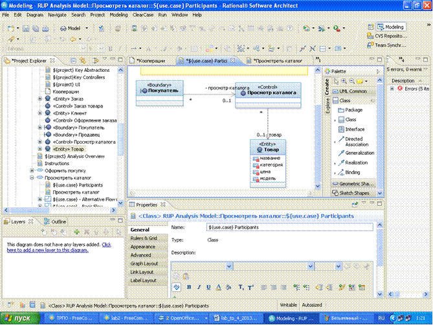Click green plus add layer icon
The width and height of the screenshot is (433, 325).
coord(77,231)
